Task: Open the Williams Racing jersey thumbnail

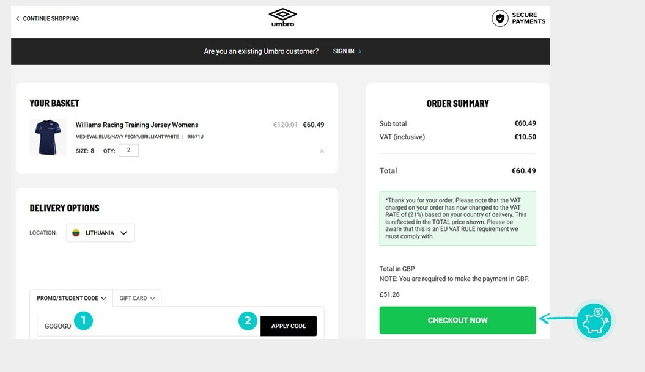Action: [48, 137]
